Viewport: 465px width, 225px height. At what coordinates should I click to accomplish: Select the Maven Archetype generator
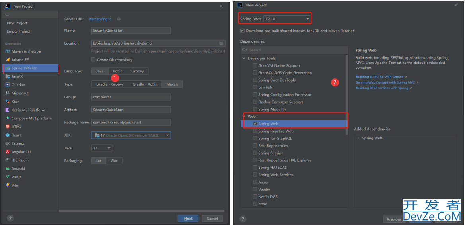(26, 51)
